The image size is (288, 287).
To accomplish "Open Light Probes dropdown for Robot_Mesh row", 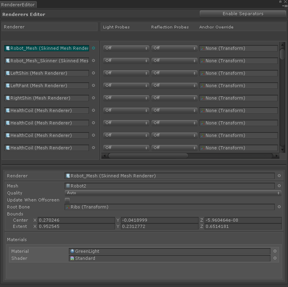I will point(126,48).
